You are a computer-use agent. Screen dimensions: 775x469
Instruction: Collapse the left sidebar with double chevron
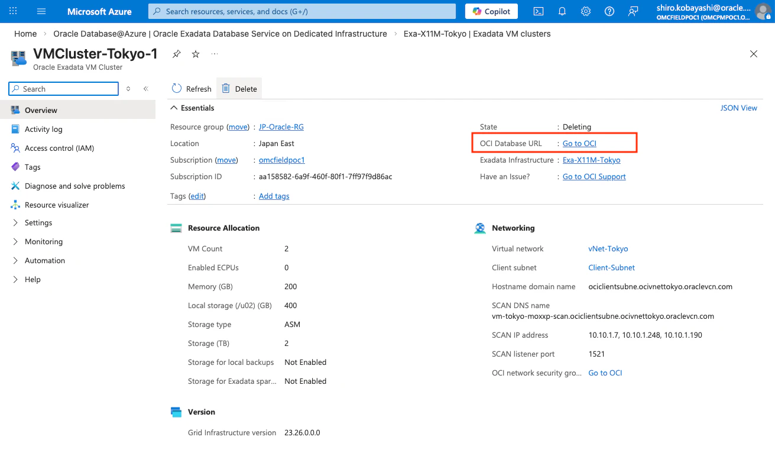pos(146,89)
